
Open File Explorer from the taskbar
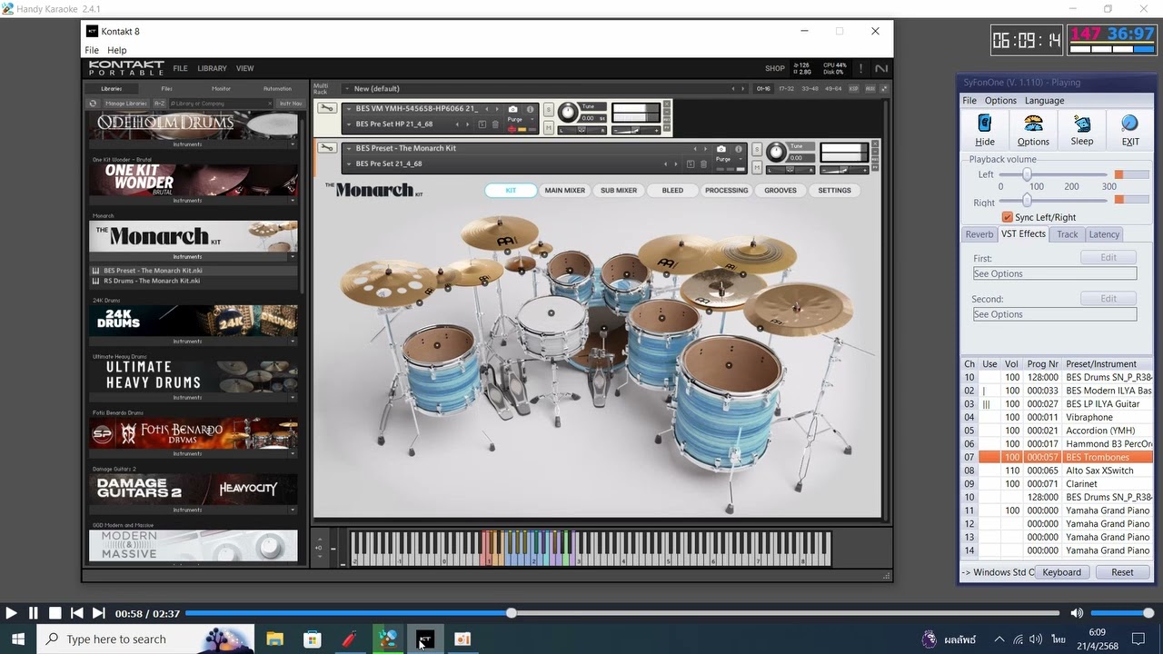pos(274,639)
